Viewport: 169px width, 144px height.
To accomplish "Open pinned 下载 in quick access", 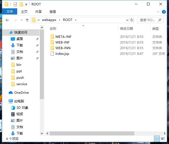I will (x=19, y=45).
